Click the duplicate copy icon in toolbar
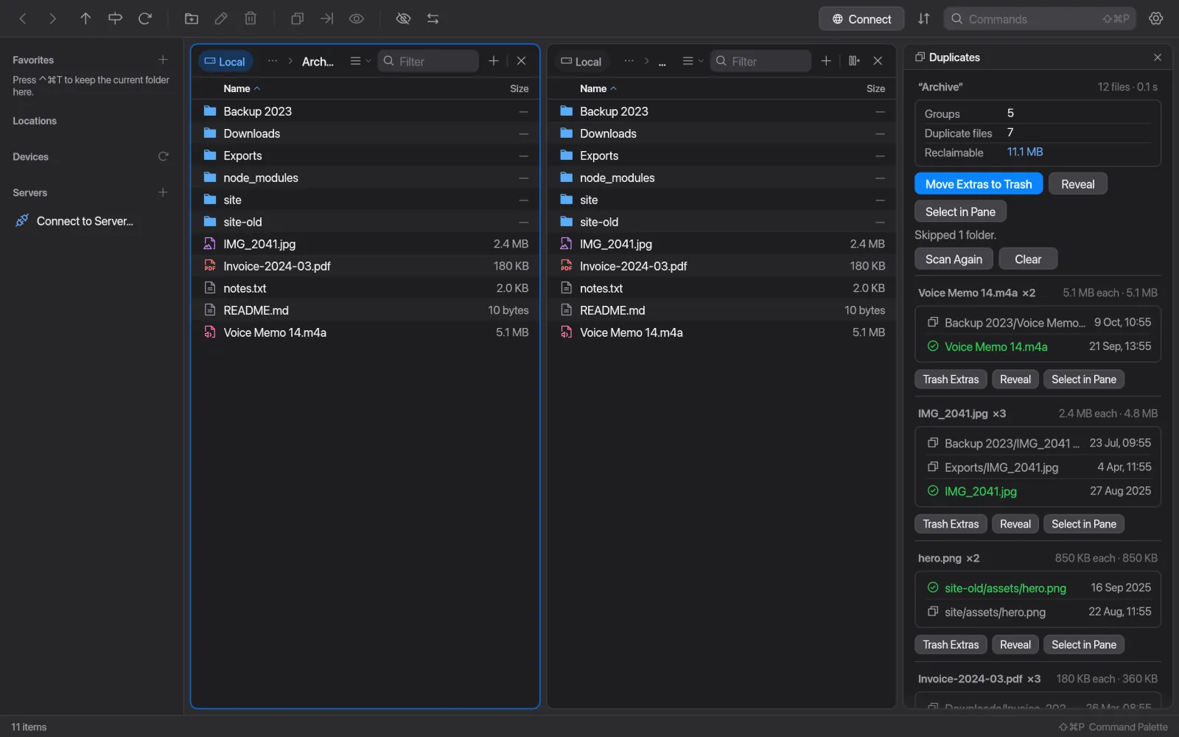The width and height of the screenshot is (1179, 737). coord(298,18)
